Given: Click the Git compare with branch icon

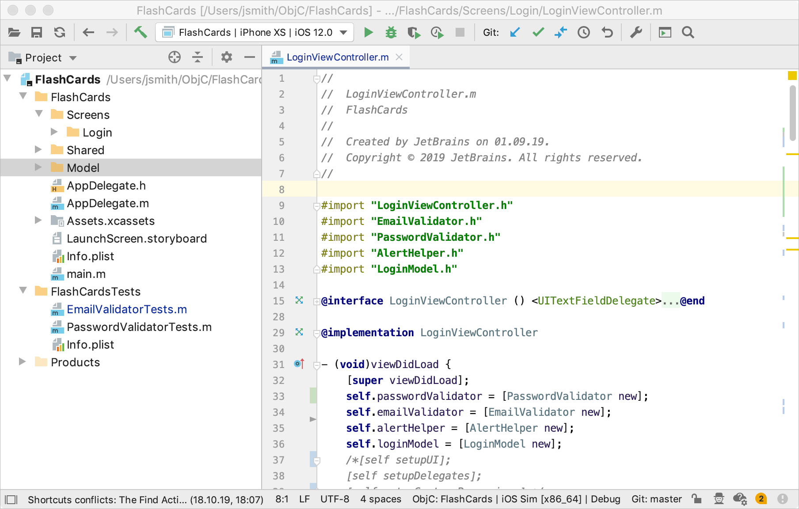Looking at the screenshot, I should [561, 32].
